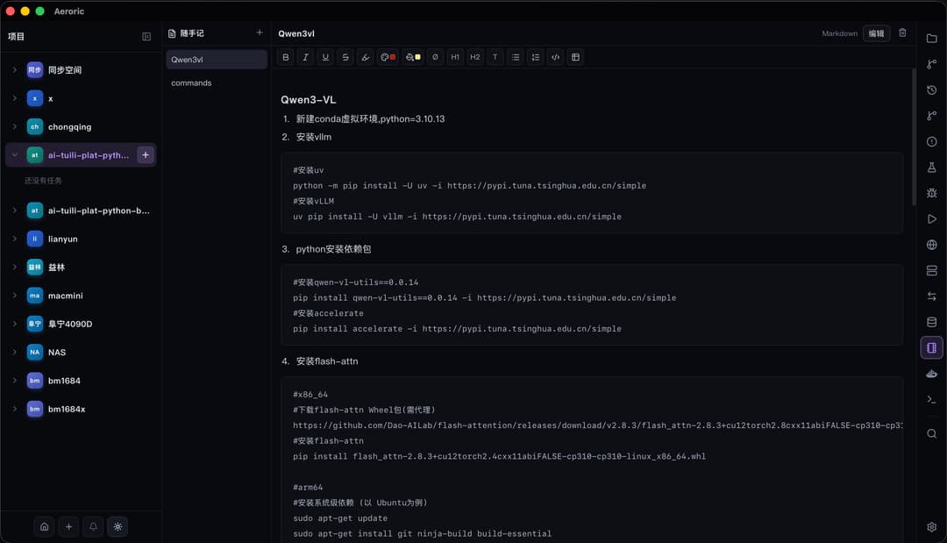Click the highlighted notes panel icon
Viewport: 947px width, 543px height.
click(x=932, y=348)
